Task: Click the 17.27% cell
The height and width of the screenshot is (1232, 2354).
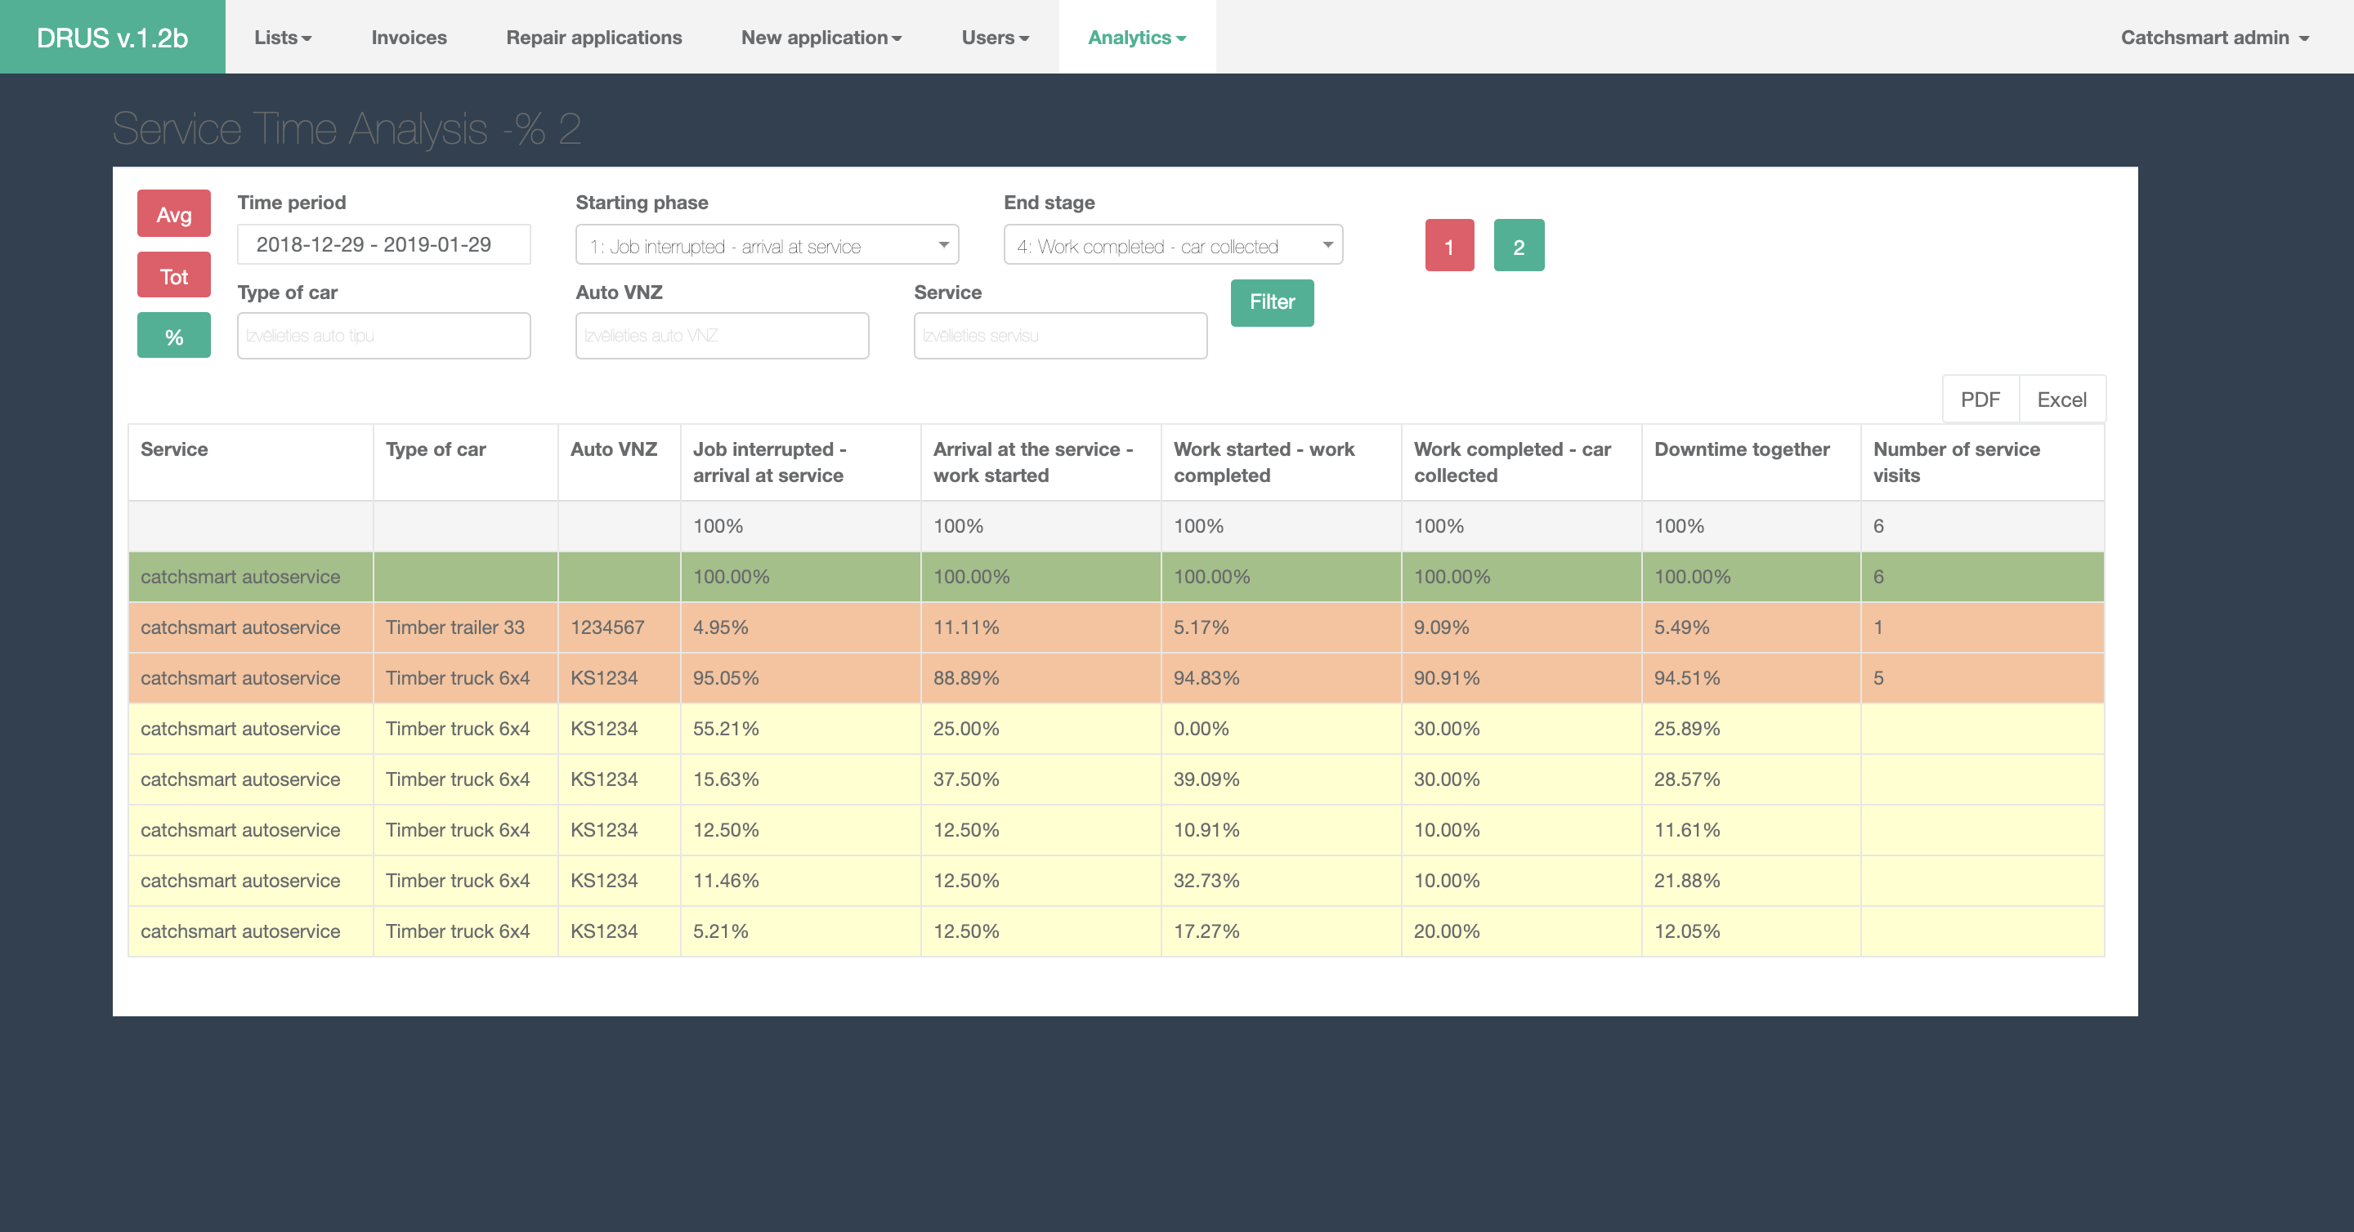Action: (x=1280, y=931)
